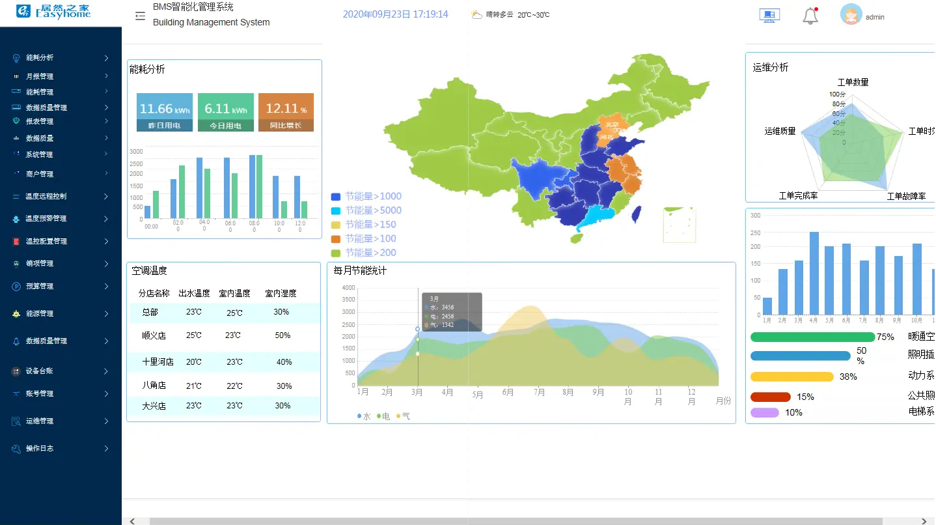This screenshot has height=525, width=936.
Task: Expand 账号管理 using its chevron arrow
Action: click(x=106, y=394)
